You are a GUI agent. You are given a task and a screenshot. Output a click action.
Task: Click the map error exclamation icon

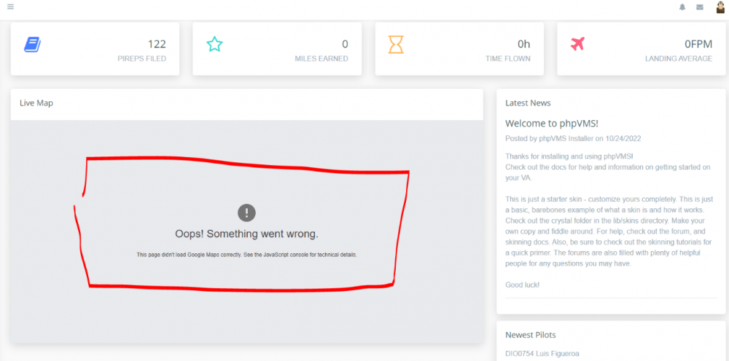pyautogui.click(x=247, y=213)
